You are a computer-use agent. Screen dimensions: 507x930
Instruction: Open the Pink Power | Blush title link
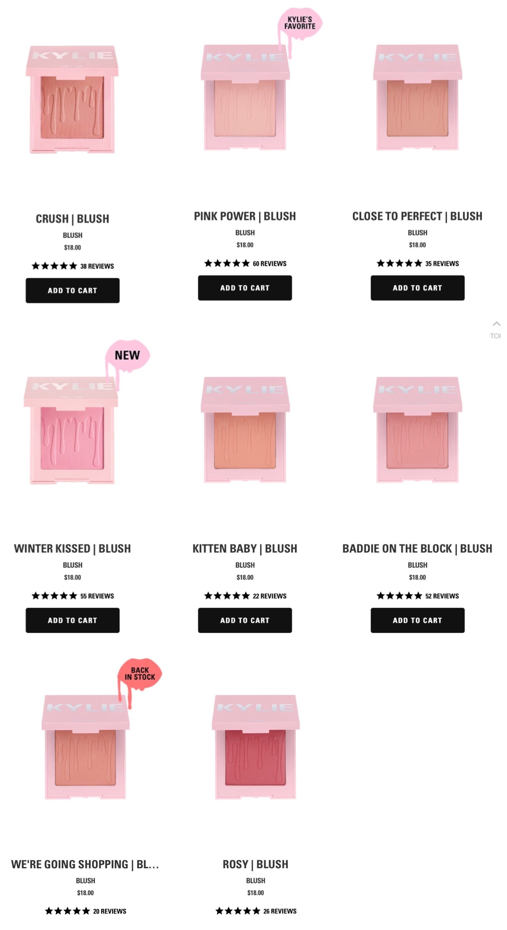click(x=245, y=216)
